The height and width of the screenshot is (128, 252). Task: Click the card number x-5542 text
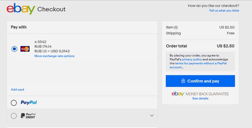(x=40, y=42)
